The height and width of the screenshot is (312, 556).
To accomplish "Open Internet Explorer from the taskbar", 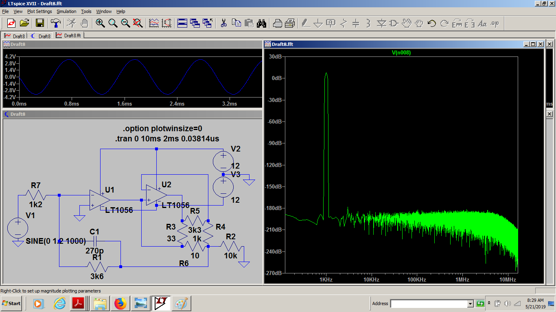I will pos(60,303).
